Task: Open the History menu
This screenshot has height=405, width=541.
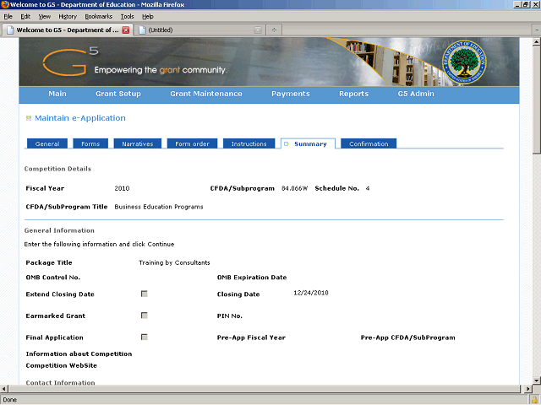Action: click(x=68, y=17)
